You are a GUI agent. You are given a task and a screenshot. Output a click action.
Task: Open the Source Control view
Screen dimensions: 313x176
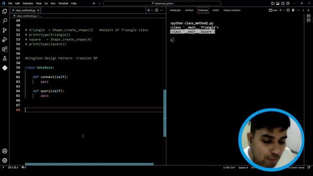coord(4,30)
